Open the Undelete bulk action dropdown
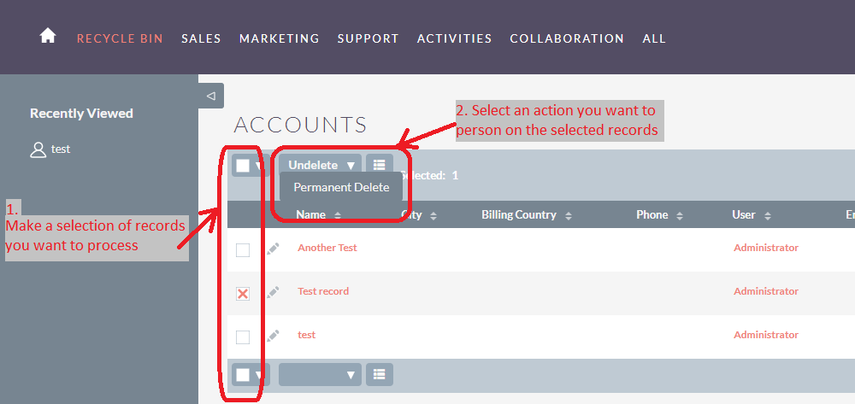 (320, 165)
